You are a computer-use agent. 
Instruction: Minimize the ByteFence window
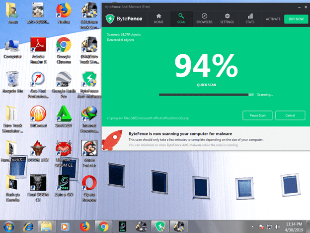[300, 7]
